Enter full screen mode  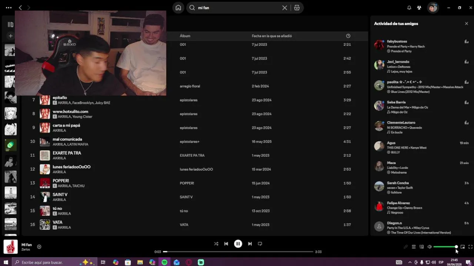470,247
